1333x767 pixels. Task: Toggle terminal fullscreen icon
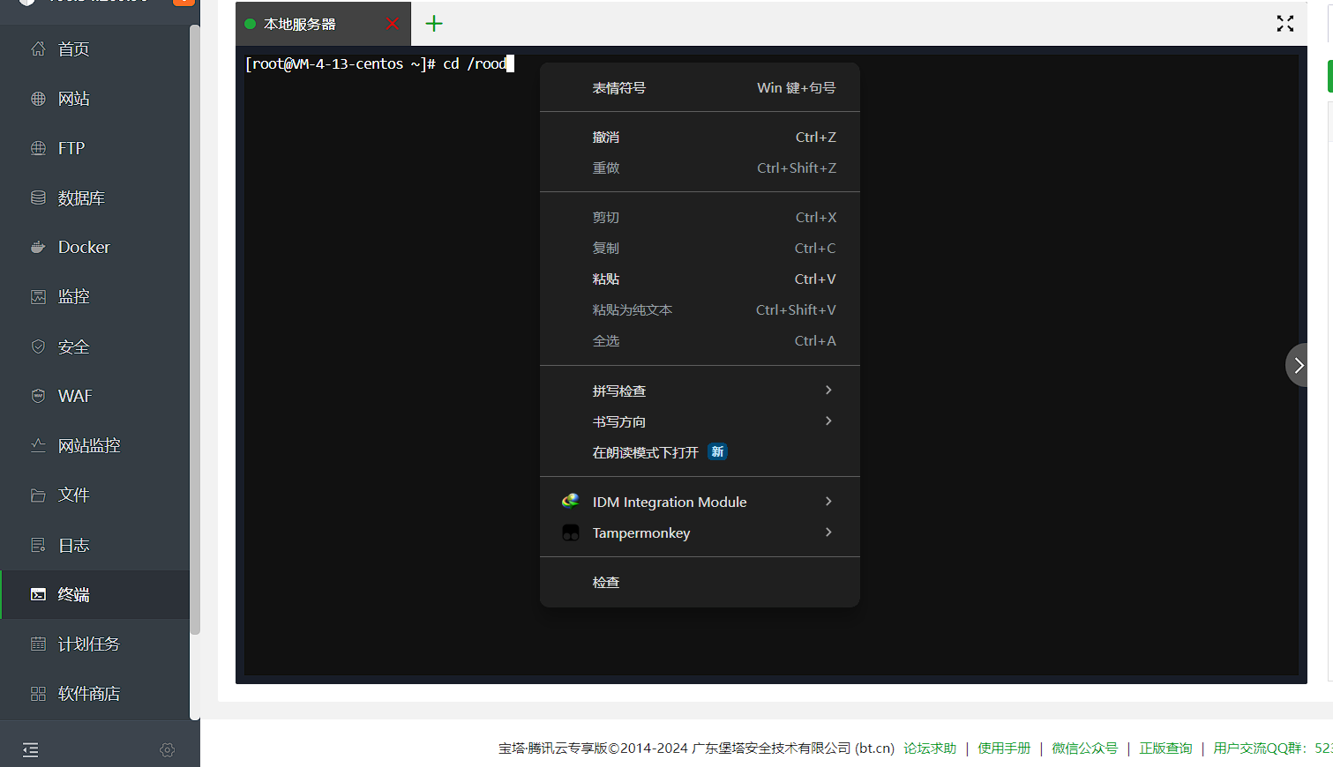tap(1284, 24)
